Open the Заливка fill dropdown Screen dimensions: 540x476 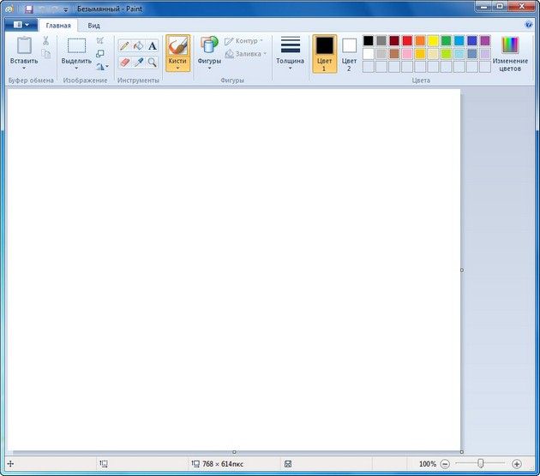coord(246,54)
